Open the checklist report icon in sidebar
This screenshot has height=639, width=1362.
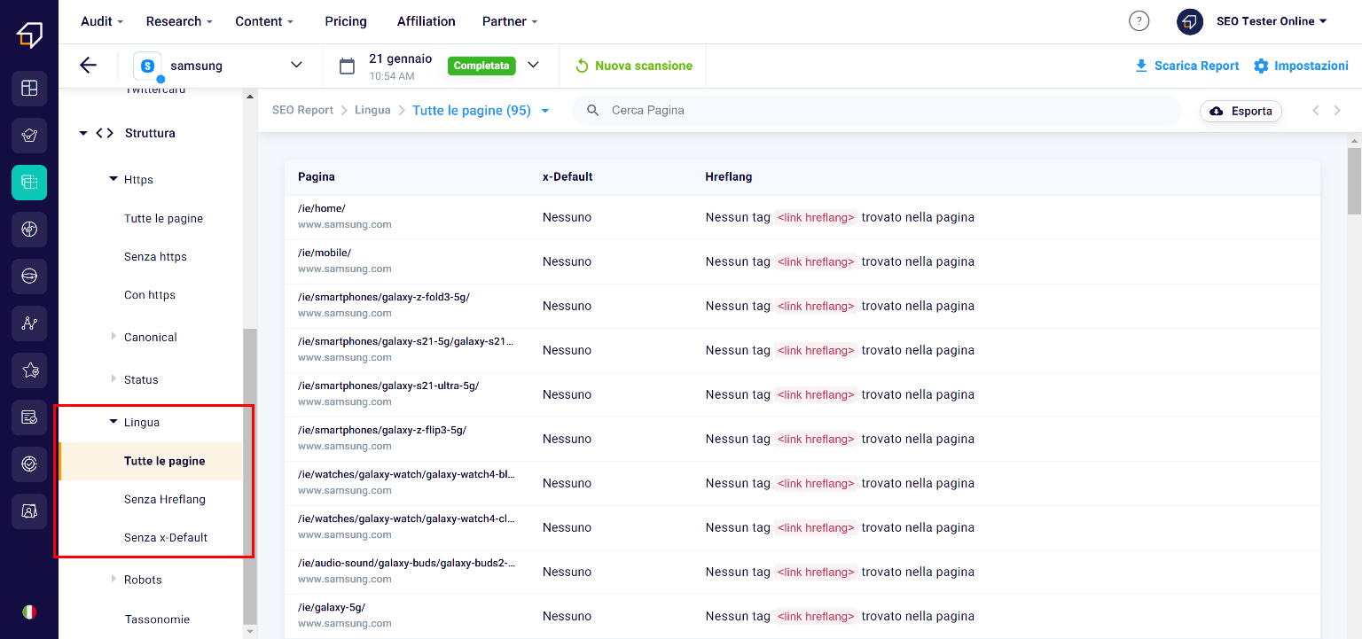coord(29,417)
